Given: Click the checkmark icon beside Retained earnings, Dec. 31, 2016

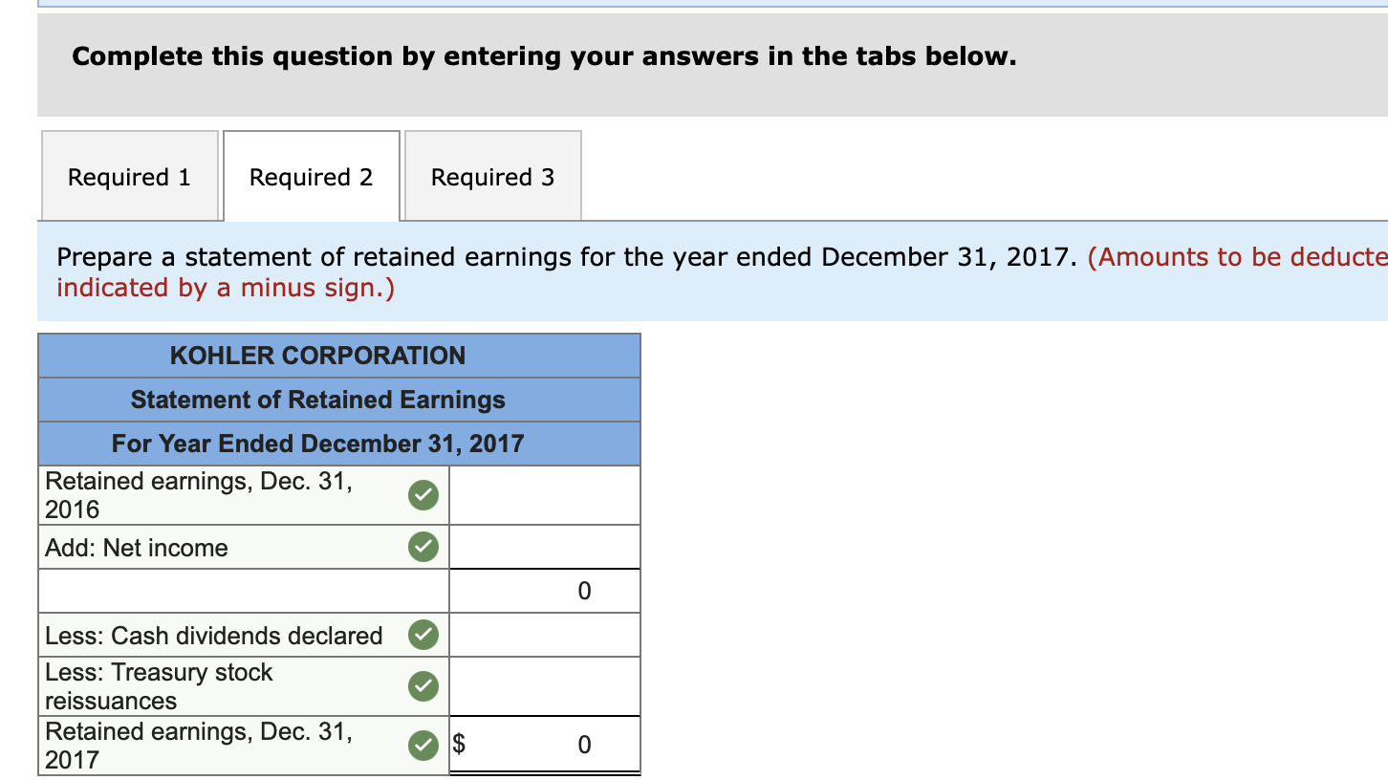Looking at the screenshot, I should pyautogui.click(x=423, y=494).
